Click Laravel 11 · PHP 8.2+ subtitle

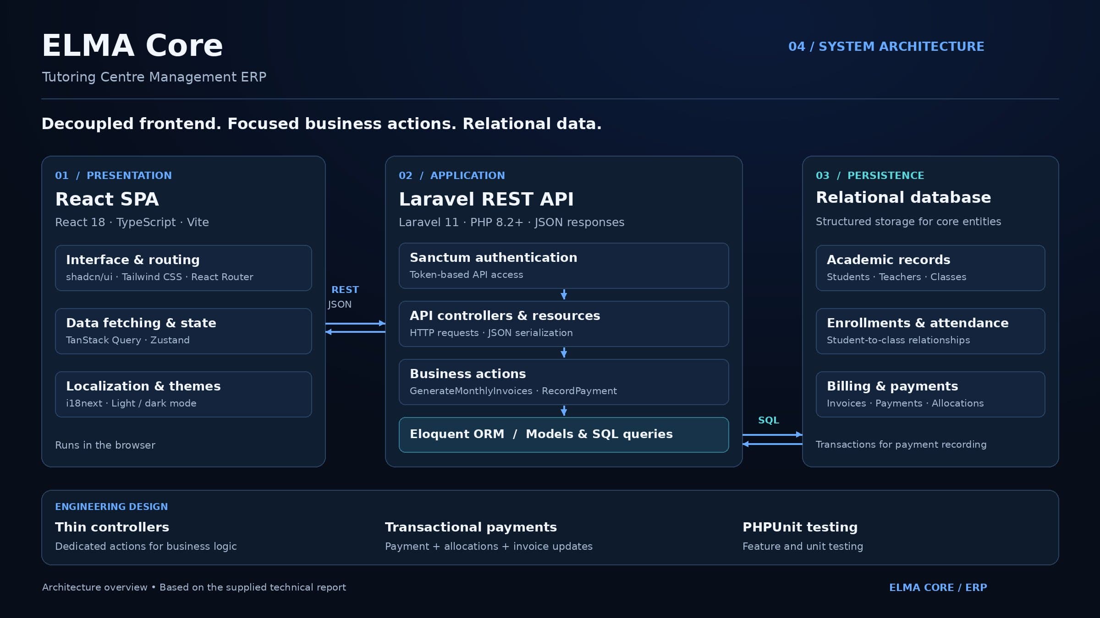(511, 222)
